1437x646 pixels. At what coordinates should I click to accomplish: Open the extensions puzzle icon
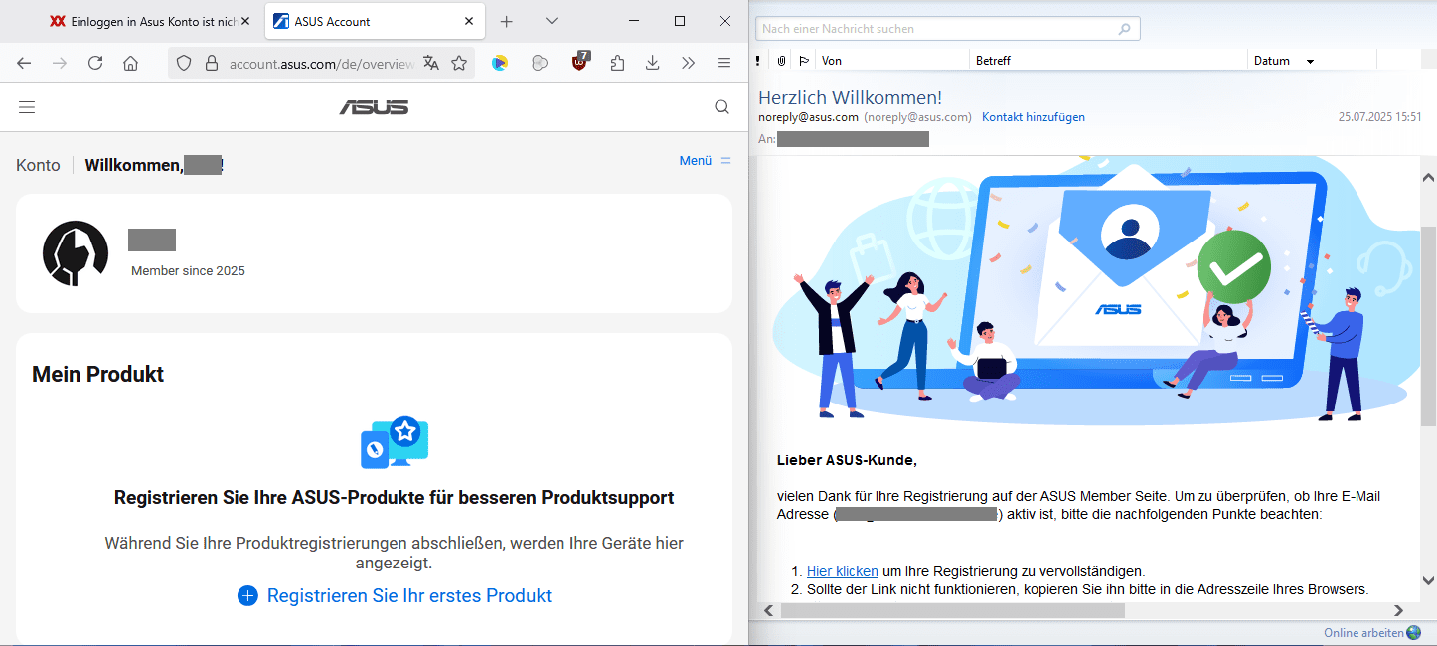tap(617, 63)
